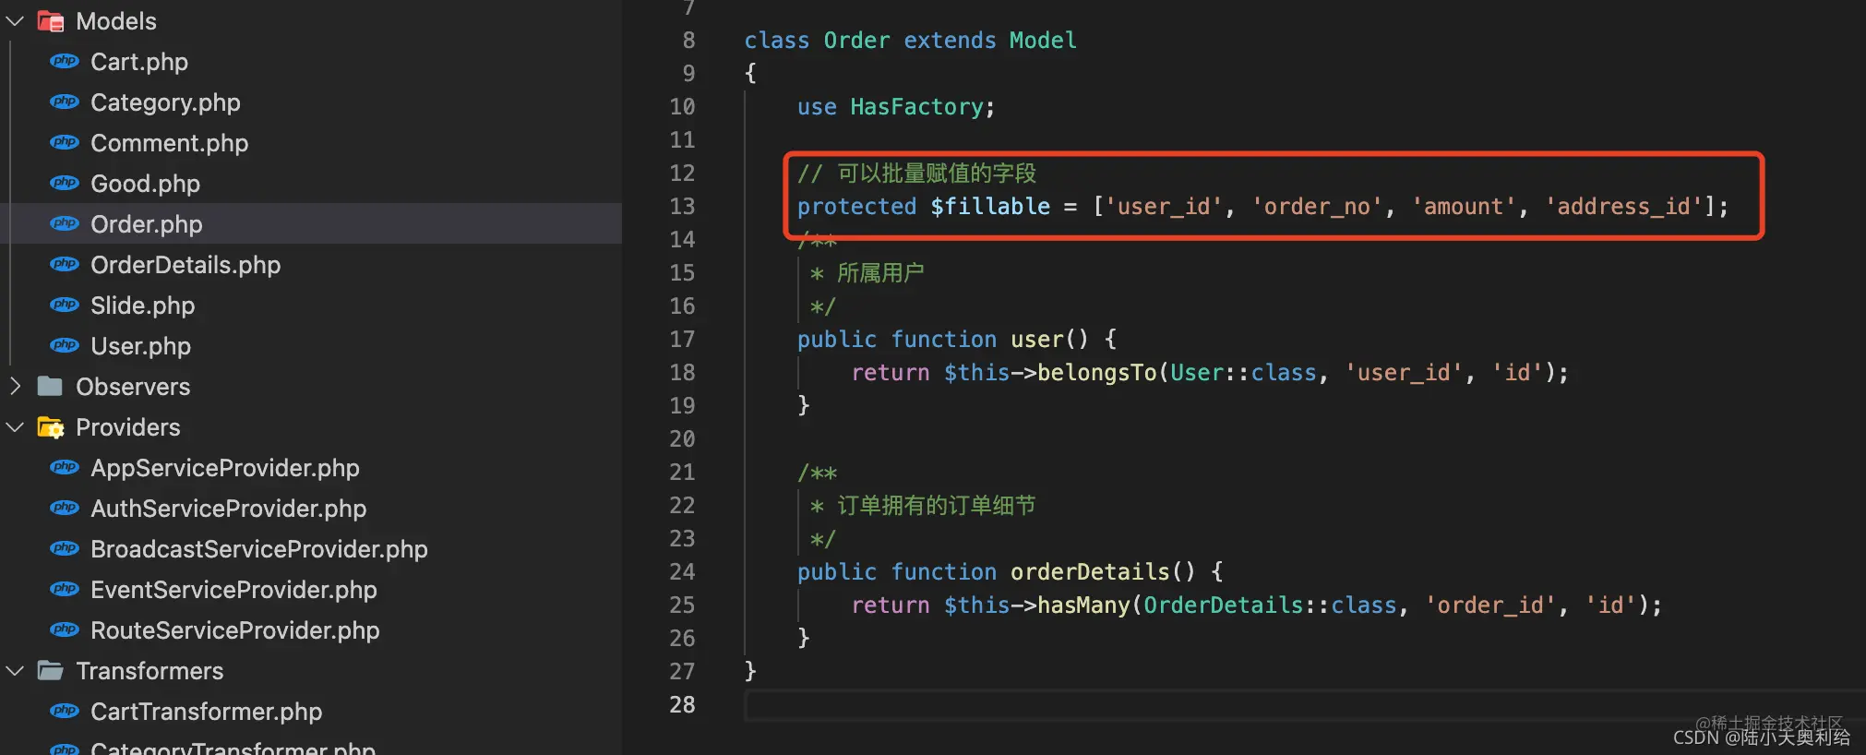Click the PHP icon beside User.php
1866x755 pixels.
[x=65, y=345]
